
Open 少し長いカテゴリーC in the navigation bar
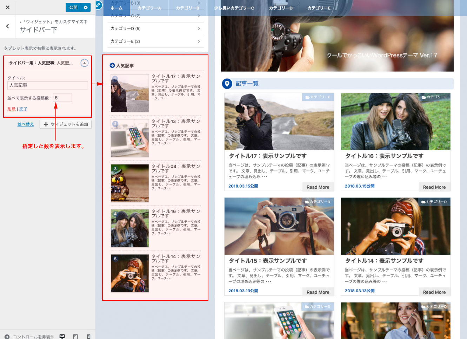(x=234, y=8)
